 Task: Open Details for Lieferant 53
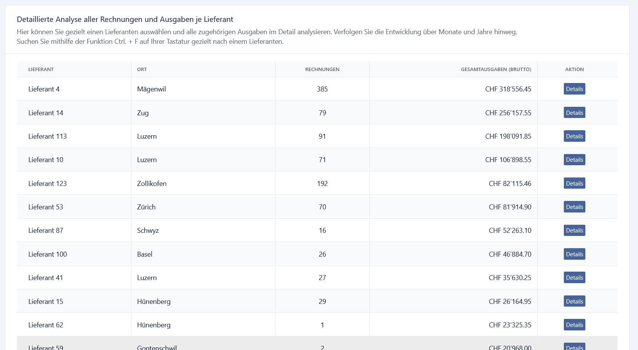(x=574, y=207)
